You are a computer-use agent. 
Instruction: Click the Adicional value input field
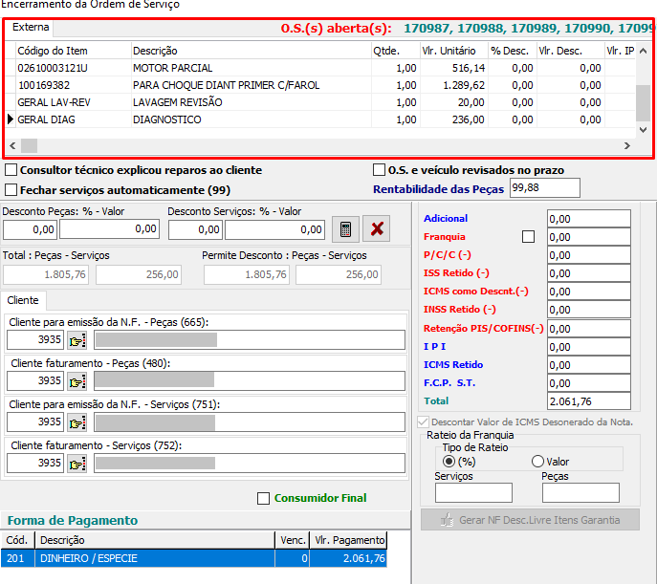point(588,219)
